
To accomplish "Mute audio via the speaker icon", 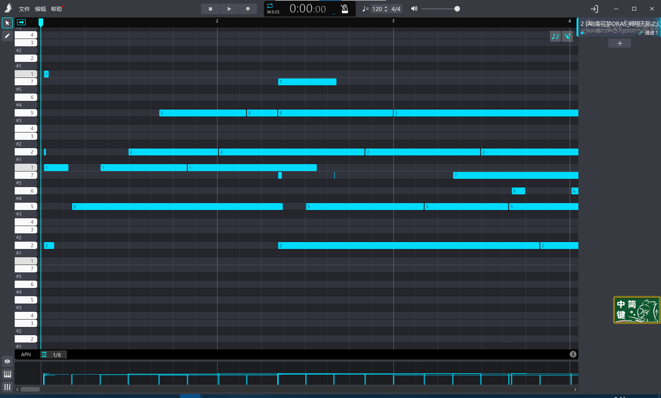I will point(414,9).
